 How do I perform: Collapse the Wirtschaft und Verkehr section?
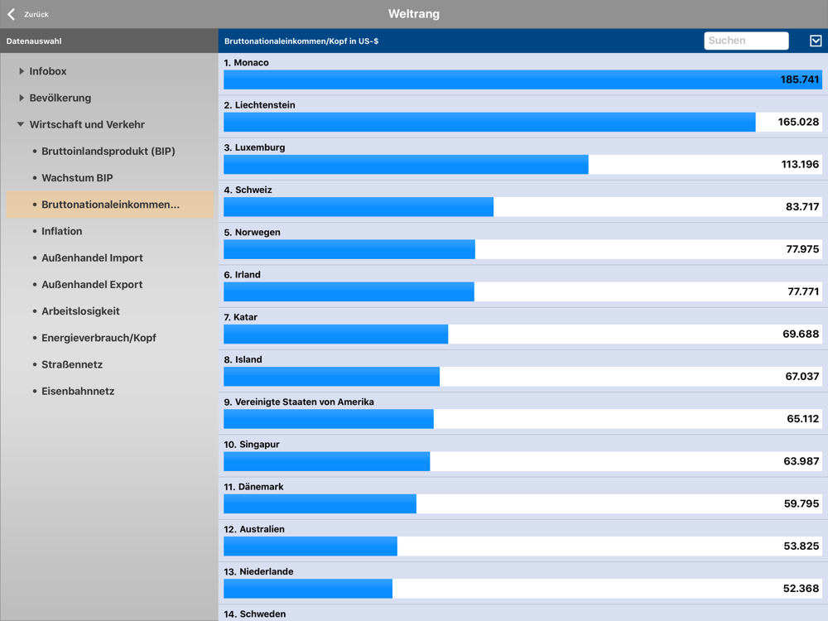point(81,125)
